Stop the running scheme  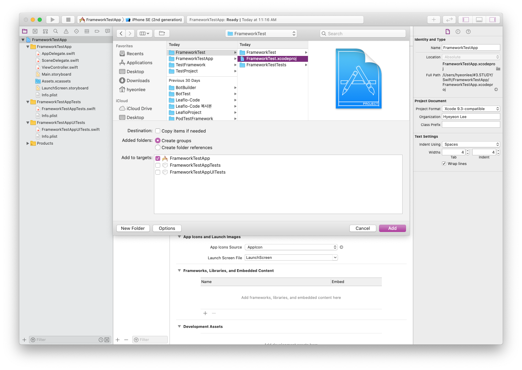click(x=68, y=20)
